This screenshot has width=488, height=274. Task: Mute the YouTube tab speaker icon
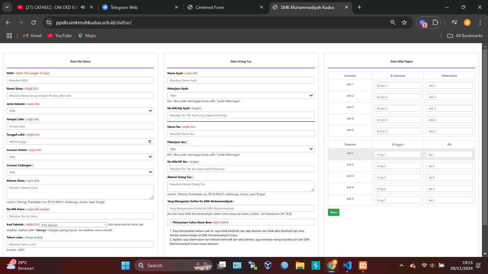coord(83,7)
